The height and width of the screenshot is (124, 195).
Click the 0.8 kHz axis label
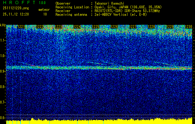pos(3,87)
